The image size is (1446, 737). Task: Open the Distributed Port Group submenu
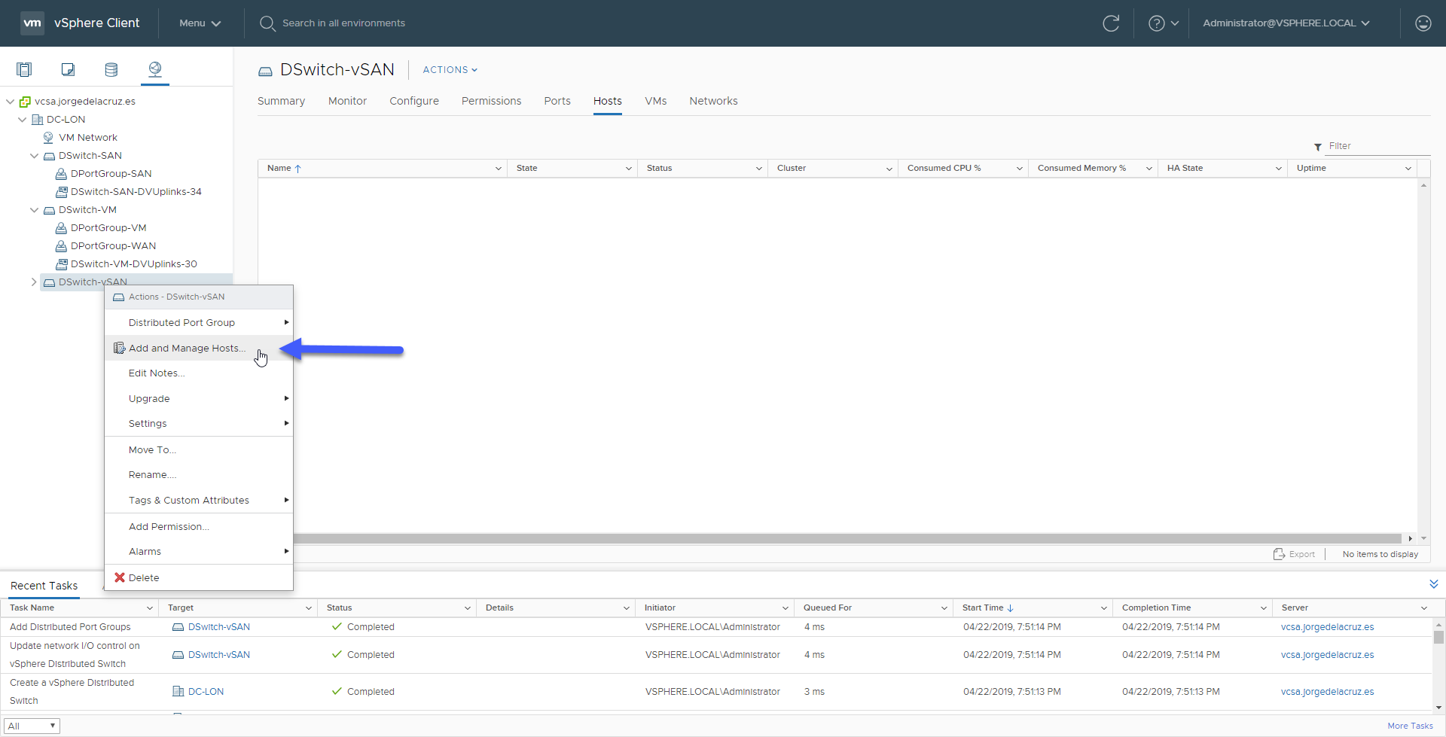click(x=199, y=322)
